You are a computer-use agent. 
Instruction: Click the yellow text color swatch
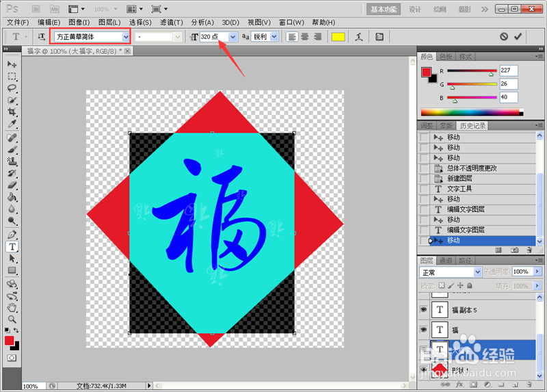click(x=338, y=37)
